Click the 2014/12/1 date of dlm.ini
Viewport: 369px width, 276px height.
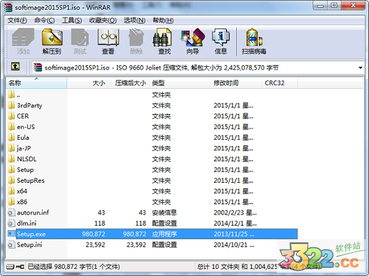point(235,223)
